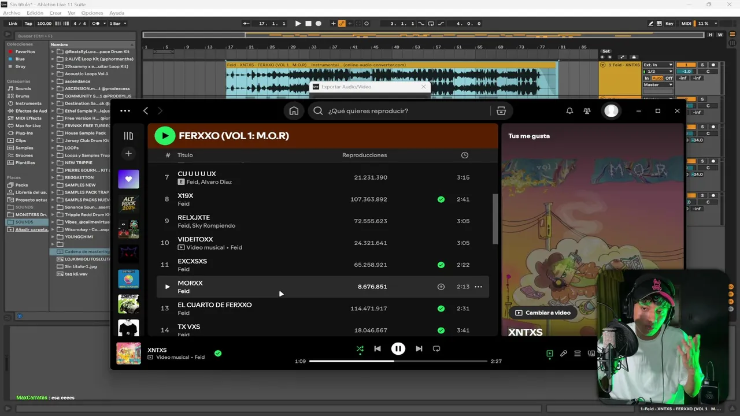Open quantization 1 Bar dropdown
The image size is (740, 416).
click(117, 24)
